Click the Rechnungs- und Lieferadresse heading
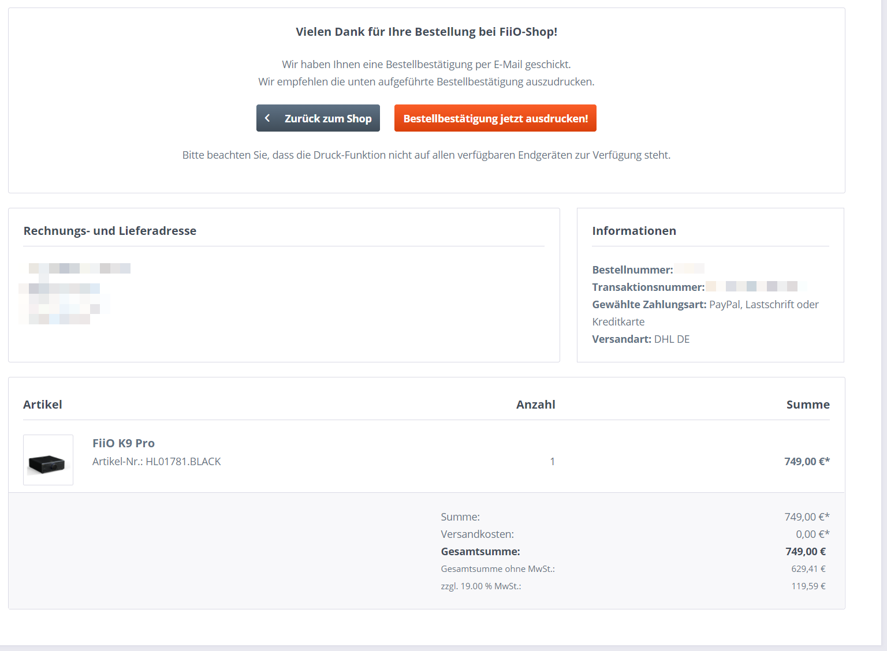The width and height of the screenshot is (887, 651). [x=110, y=231]
